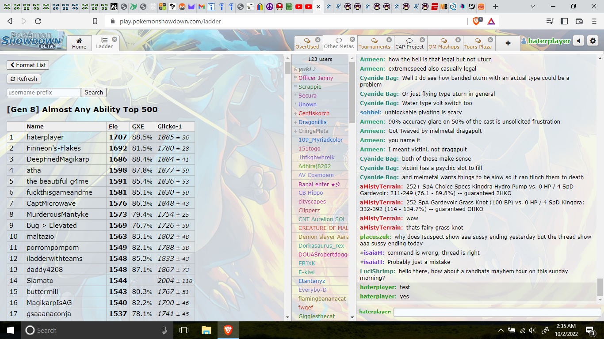Reload the page with the browser refresh icon
The width and height of the screenshot is (604, 339).
coord(38,21)
